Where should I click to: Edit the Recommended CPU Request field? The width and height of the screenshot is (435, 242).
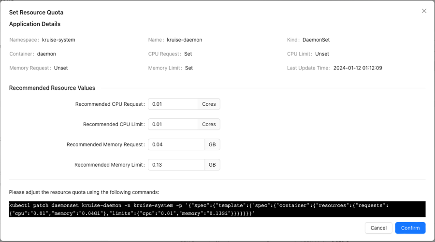point(173,104)
